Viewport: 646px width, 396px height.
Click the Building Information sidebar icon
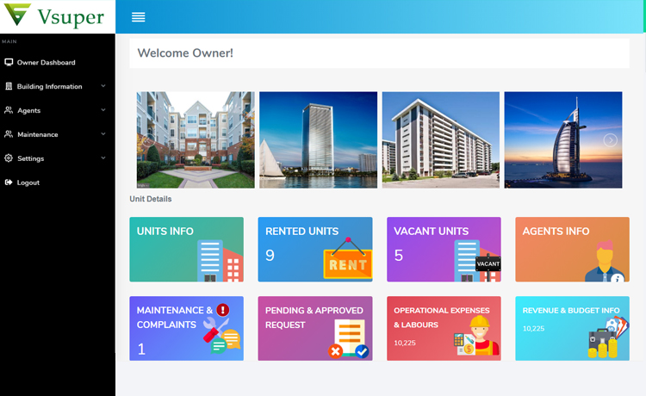(x=9, y=87)
